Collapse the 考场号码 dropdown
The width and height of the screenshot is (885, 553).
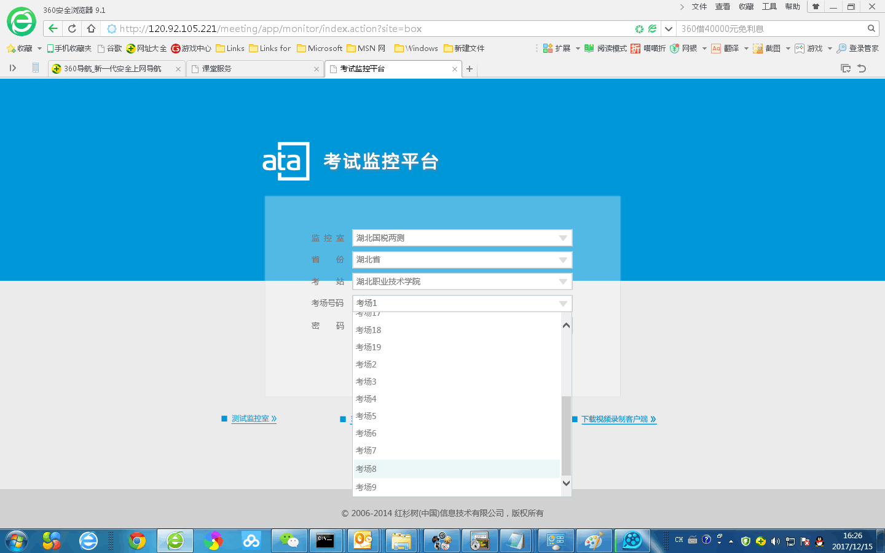point(562,303)
